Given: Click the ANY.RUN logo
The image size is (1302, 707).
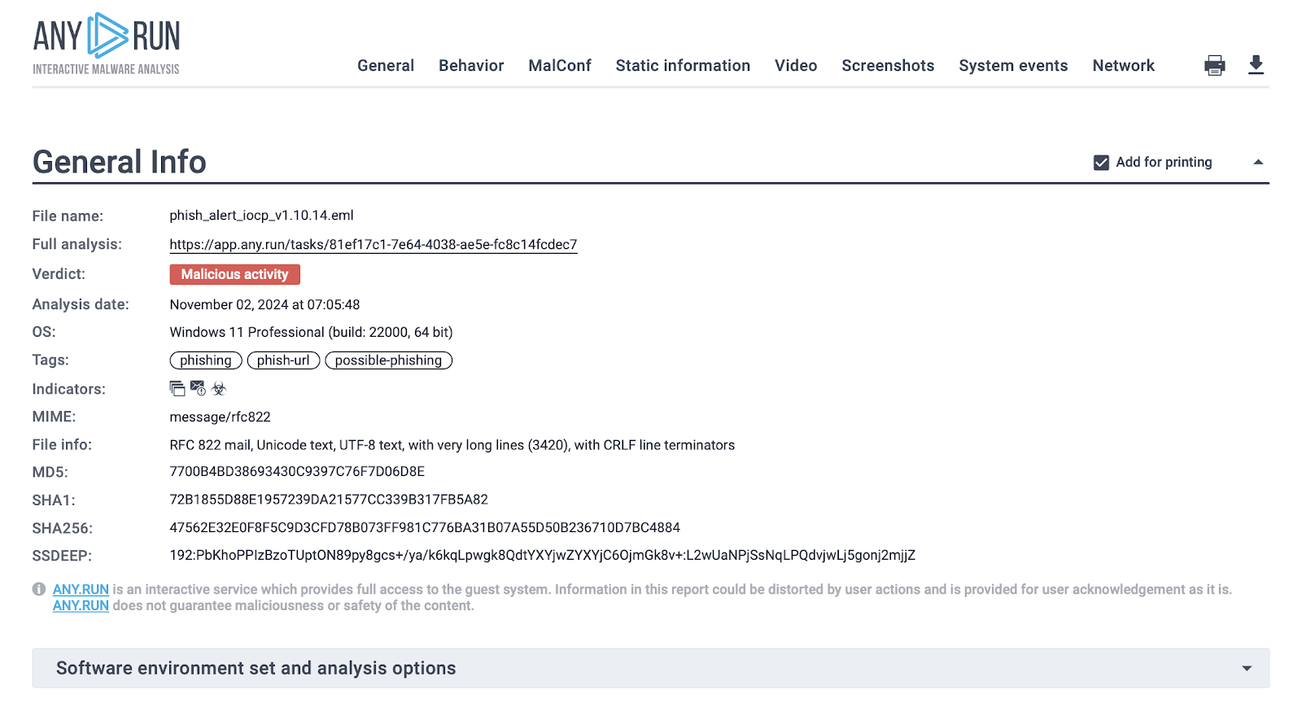Looking at the screenshot, I should [x=107, y=44].
